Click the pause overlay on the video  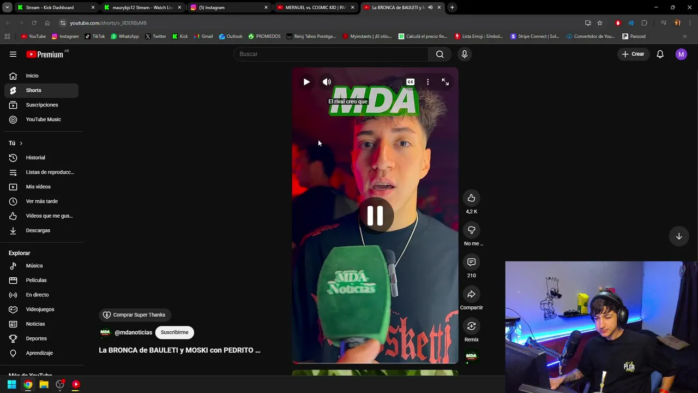click(375, 216)
